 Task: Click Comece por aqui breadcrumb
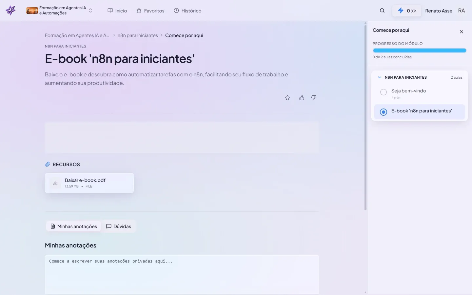[x=184, y=35]
